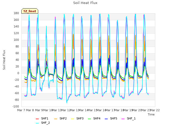171x128 pixels.
Task: Click the Mar 7 x-axis date label
Action: coord(21,110)
